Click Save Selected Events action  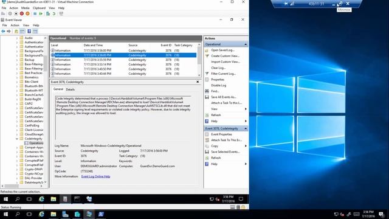(225, 152)
